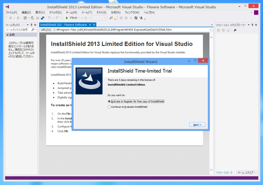Image resolution: width=263 pixels, height=185 pixels.
Task: Click the Navigate Forward toolbar arrow
Action: (x=18, y=18)
